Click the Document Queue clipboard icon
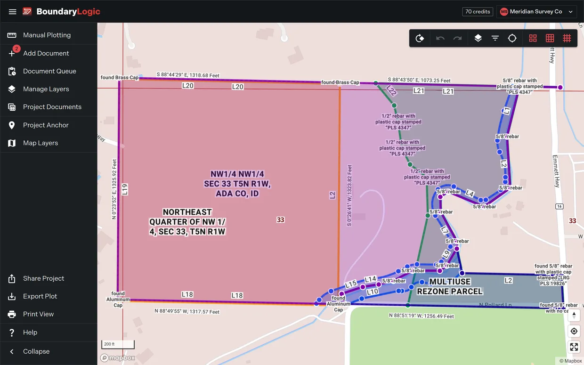 (x=12, y=71)
